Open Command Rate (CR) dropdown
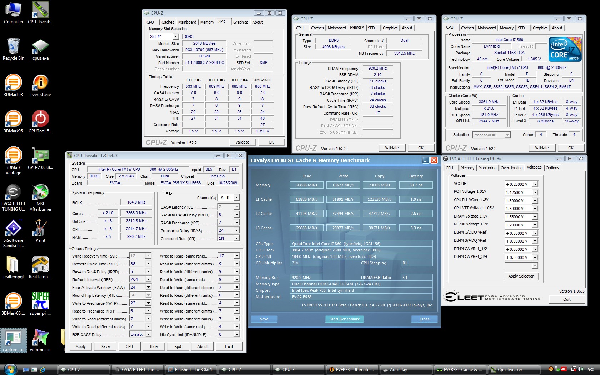 236,238
